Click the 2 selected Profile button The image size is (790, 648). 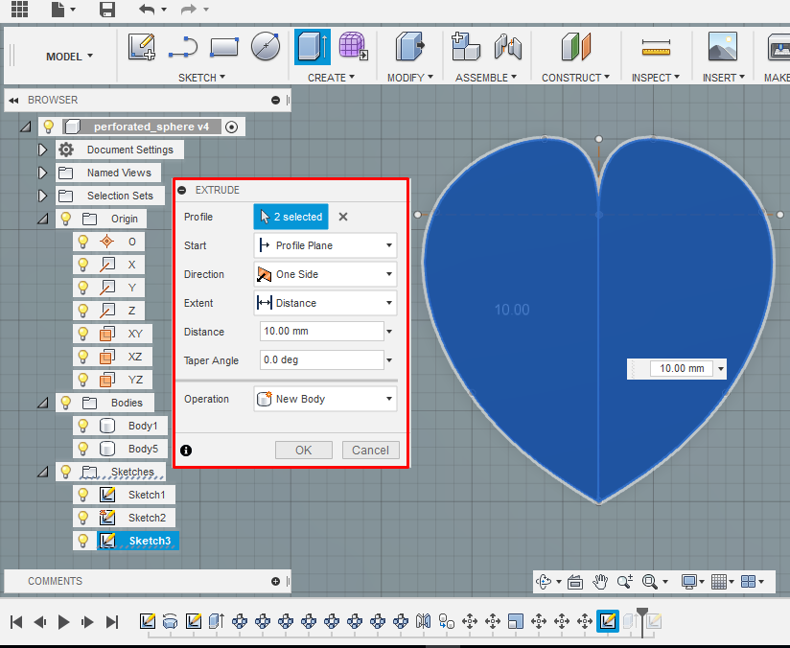(x=290, y=217)
